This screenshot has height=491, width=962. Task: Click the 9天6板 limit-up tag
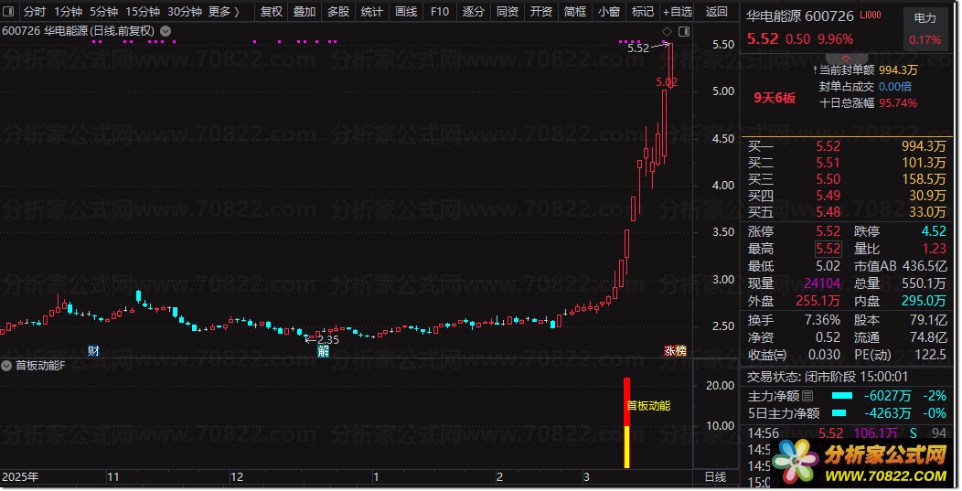click(775, 98)
